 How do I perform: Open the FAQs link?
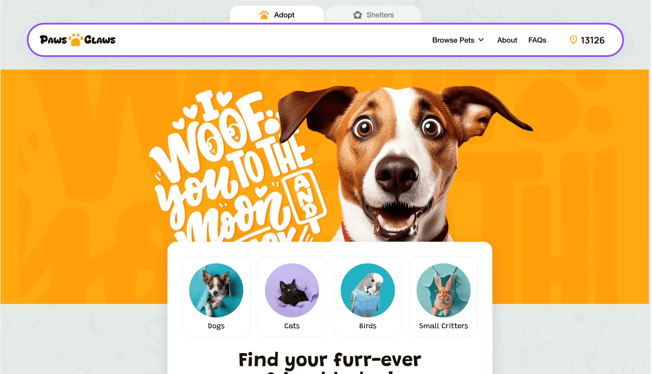coord(537,40)
